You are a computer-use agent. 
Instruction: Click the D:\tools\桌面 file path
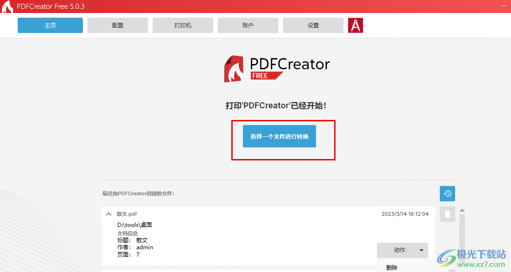point(134,225)
